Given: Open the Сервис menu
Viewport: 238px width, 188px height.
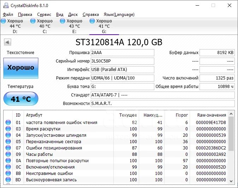Looking at the screenshot, I should 44,14.
